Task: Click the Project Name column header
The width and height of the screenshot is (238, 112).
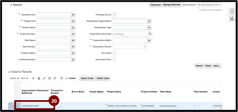Action: coord(114,92)
